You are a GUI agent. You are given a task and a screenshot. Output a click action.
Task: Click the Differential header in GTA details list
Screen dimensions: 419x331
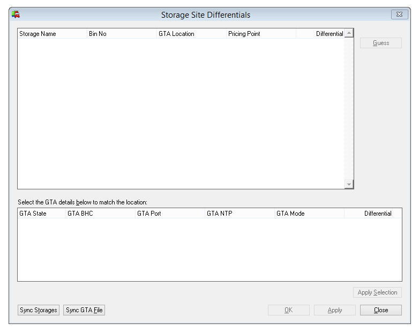click(369, 214)
